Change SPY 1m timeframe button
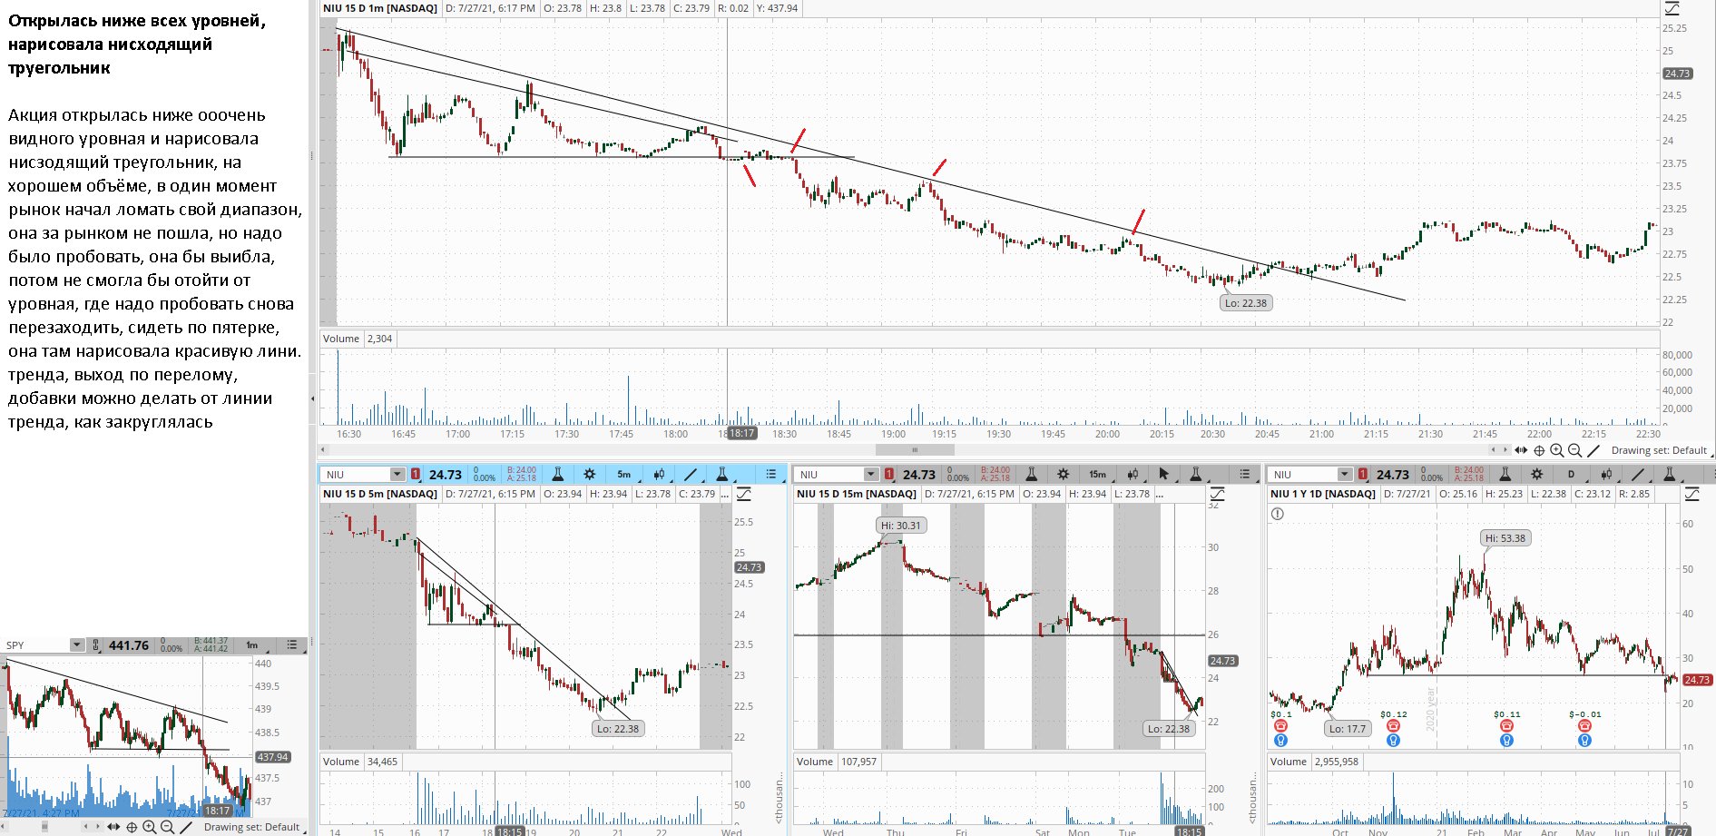The width and height of the screenshot is (1716, 836). pos(252,645)
